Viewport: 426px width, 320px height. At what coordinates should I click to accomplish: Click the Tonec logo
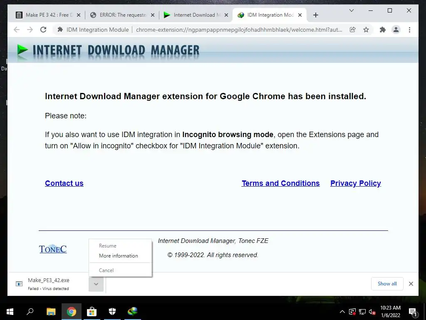coord(53,249)
